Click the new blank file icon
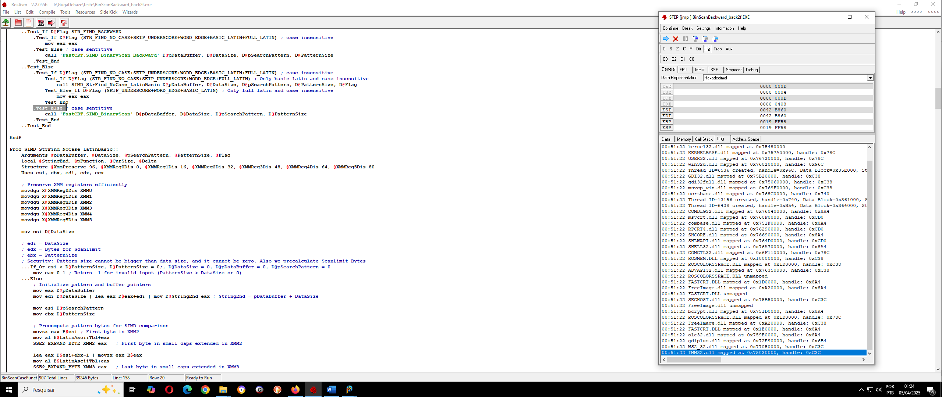Image resolution: width=942 pixels, height=397 pixels. point(28,23)
